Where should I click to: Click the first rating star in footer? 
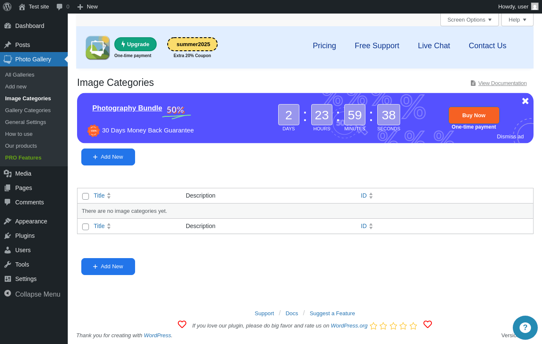(x=373, y=326)
